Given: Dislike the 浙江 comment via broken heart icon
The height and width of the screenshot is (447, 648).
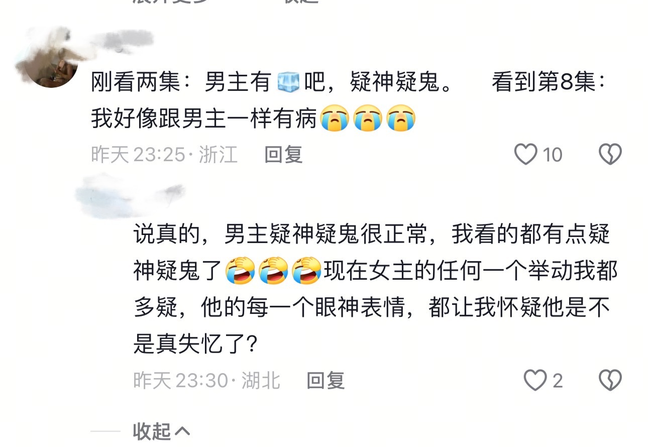Looking at the screenshot, I should click(x=610, y=155).
